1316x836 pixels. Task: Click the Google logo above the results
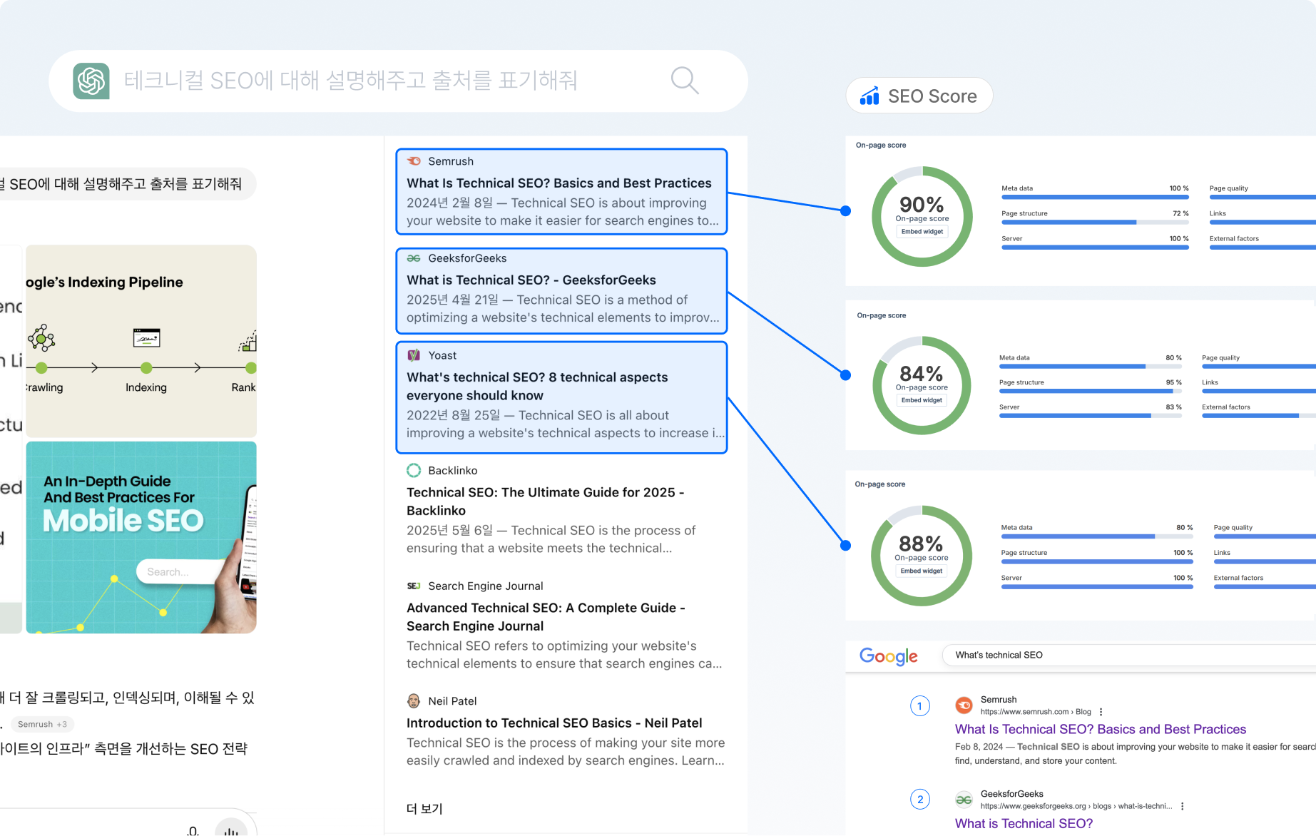coord(888,656)
